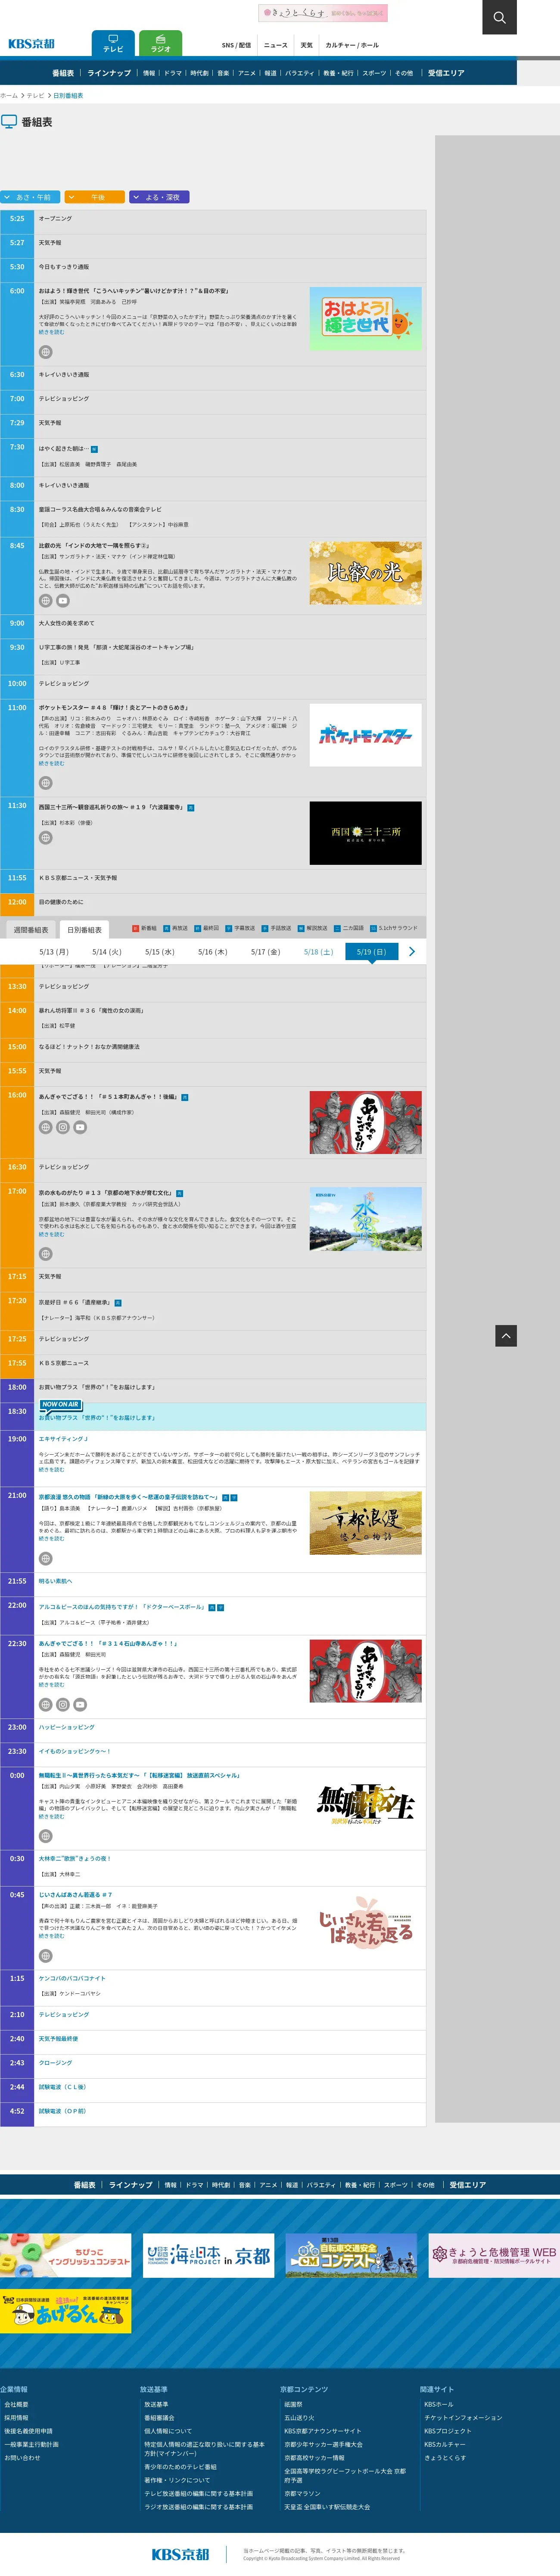Click テレビ breadcrumb link
The height and width of the screenshot is (2576, 560).
[x=35, y=96]
